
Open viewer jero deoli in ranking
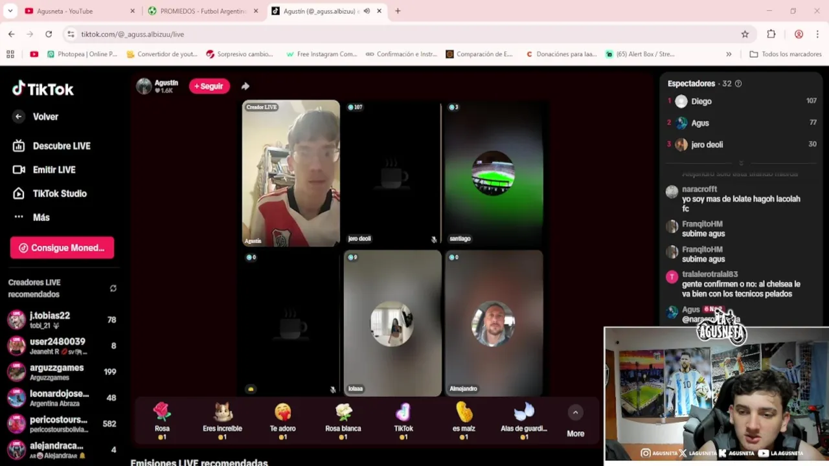point(742,144)
